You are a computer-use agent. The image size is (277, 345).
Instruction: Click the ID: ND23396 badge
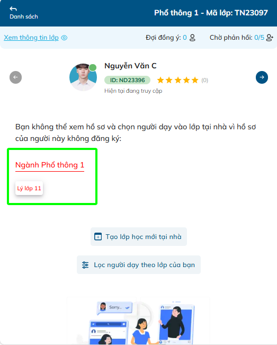coord(127,80)
